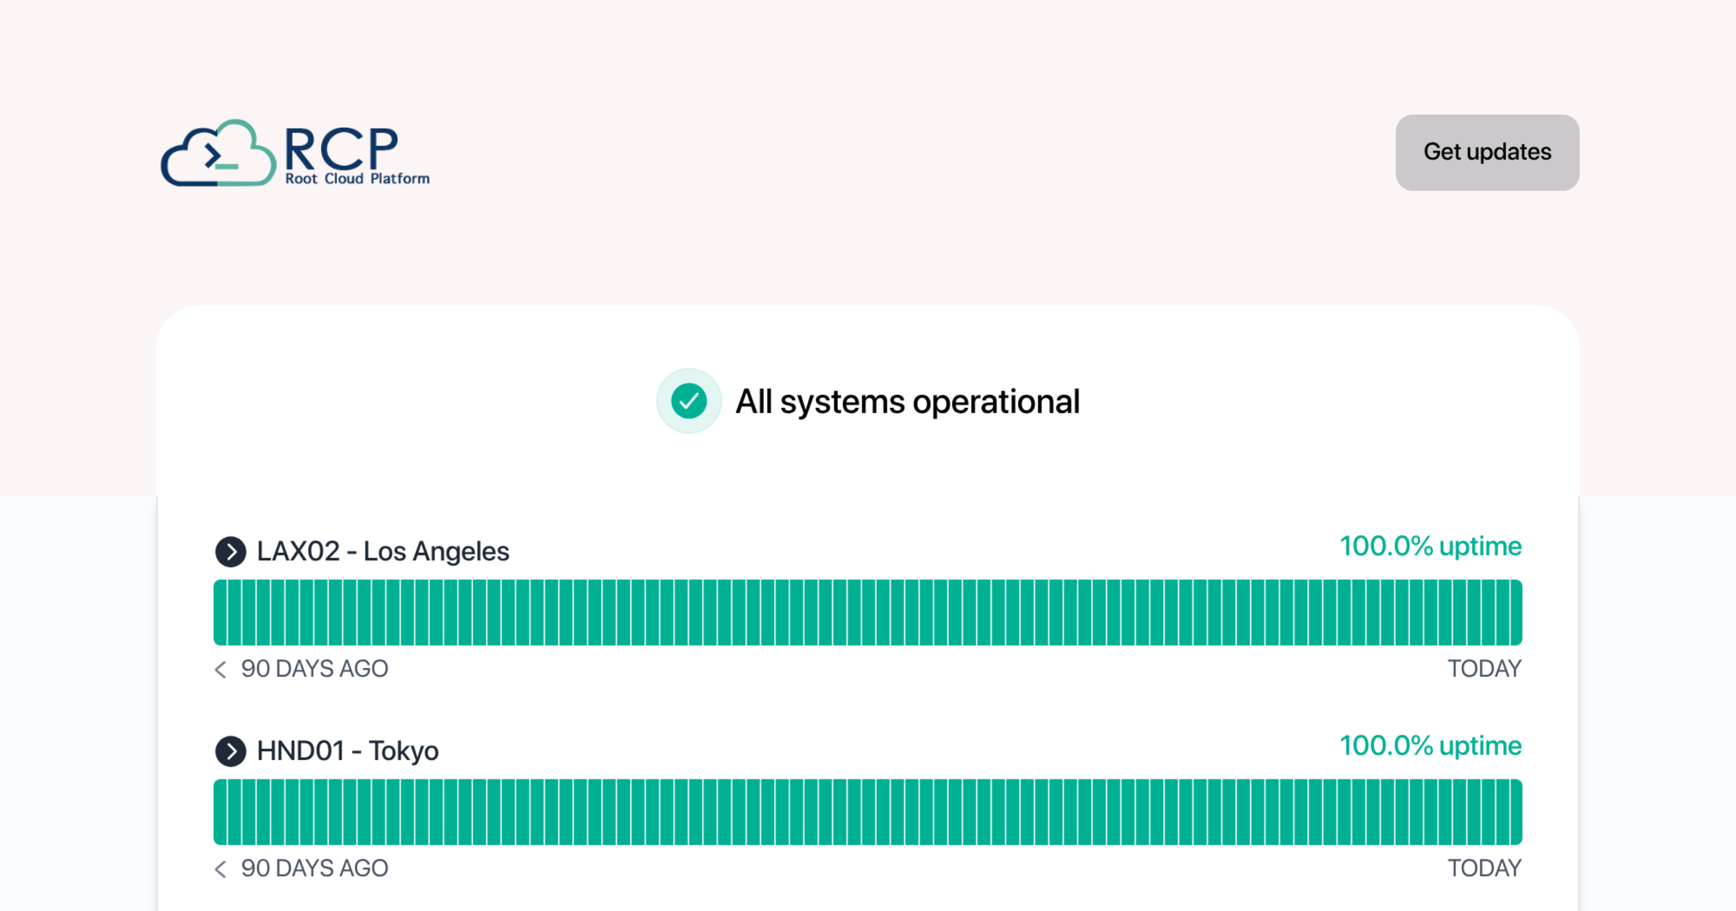Select the LAX02 - Los Angeles label

point(383,552)
